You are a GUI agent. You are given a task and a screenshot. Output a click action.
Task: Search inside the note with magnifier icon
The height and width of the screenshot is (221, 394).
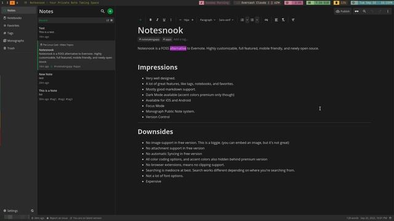click(364, 11)
